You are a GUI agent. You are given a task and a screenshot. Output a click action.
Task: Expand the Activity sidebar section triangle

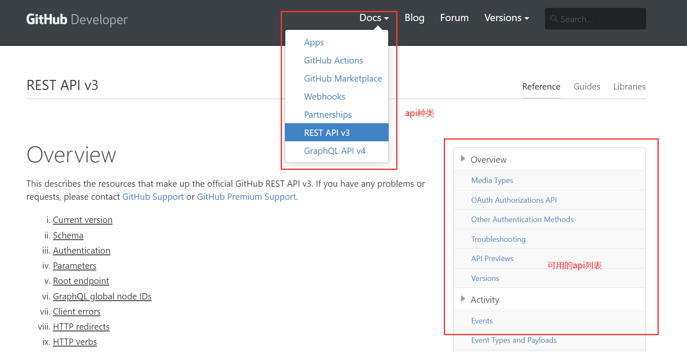pos(463,299)
